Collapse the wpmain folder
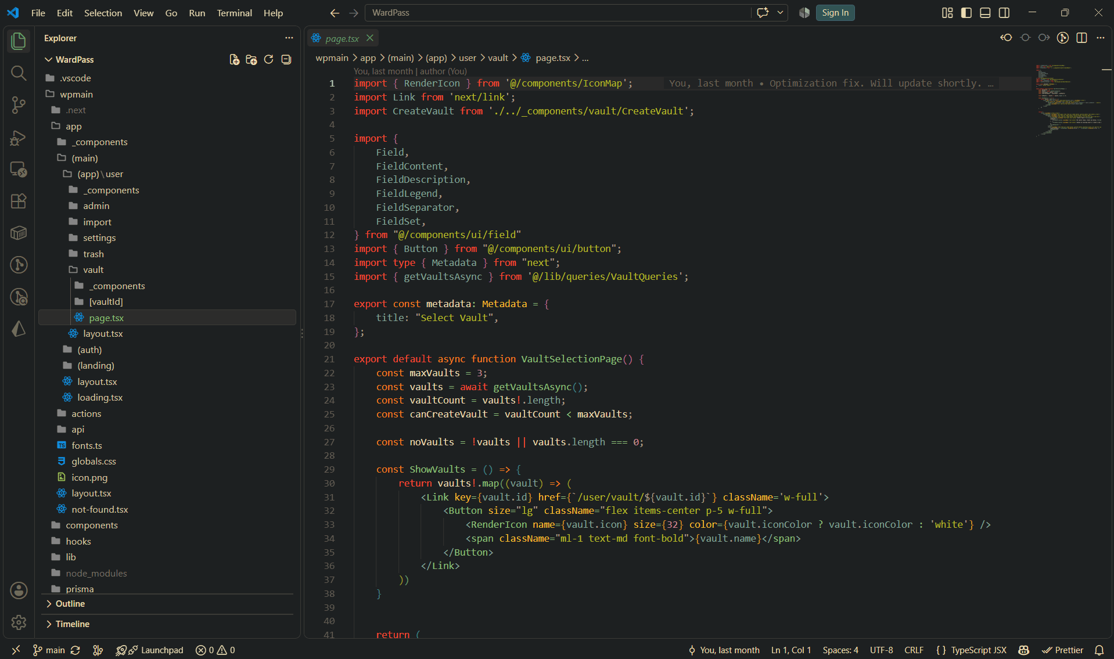 [76, 94]
